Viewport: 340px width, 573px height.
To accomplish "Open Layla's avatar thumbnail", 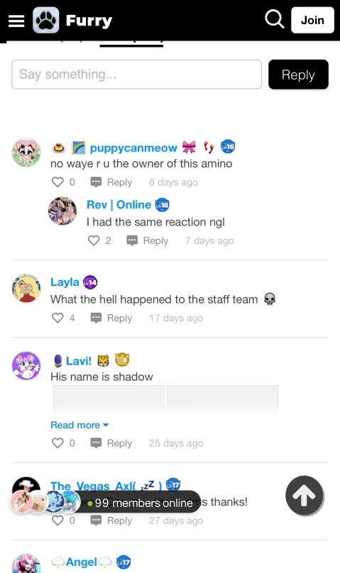I will (26, 289).
